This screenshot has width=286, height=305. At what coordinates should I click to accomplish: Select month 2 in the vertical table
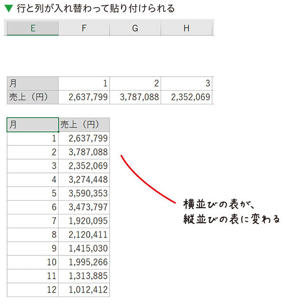point(33,152)
